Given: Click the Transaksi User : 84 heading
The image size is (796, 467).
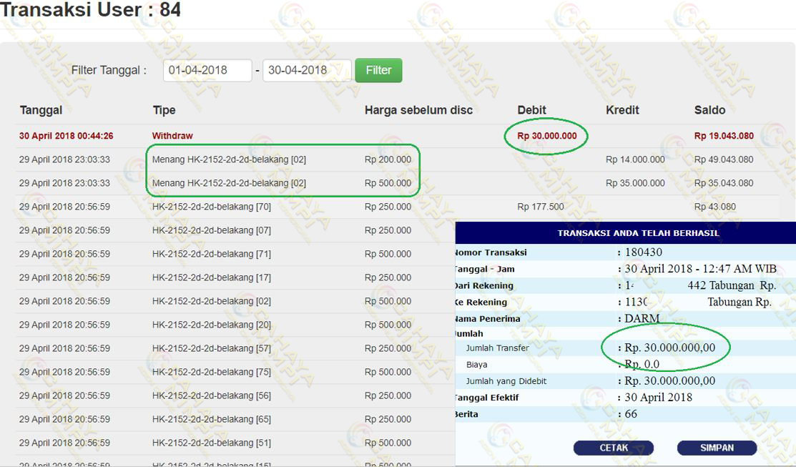Looking at the screenshot, I should pos(90,11).
